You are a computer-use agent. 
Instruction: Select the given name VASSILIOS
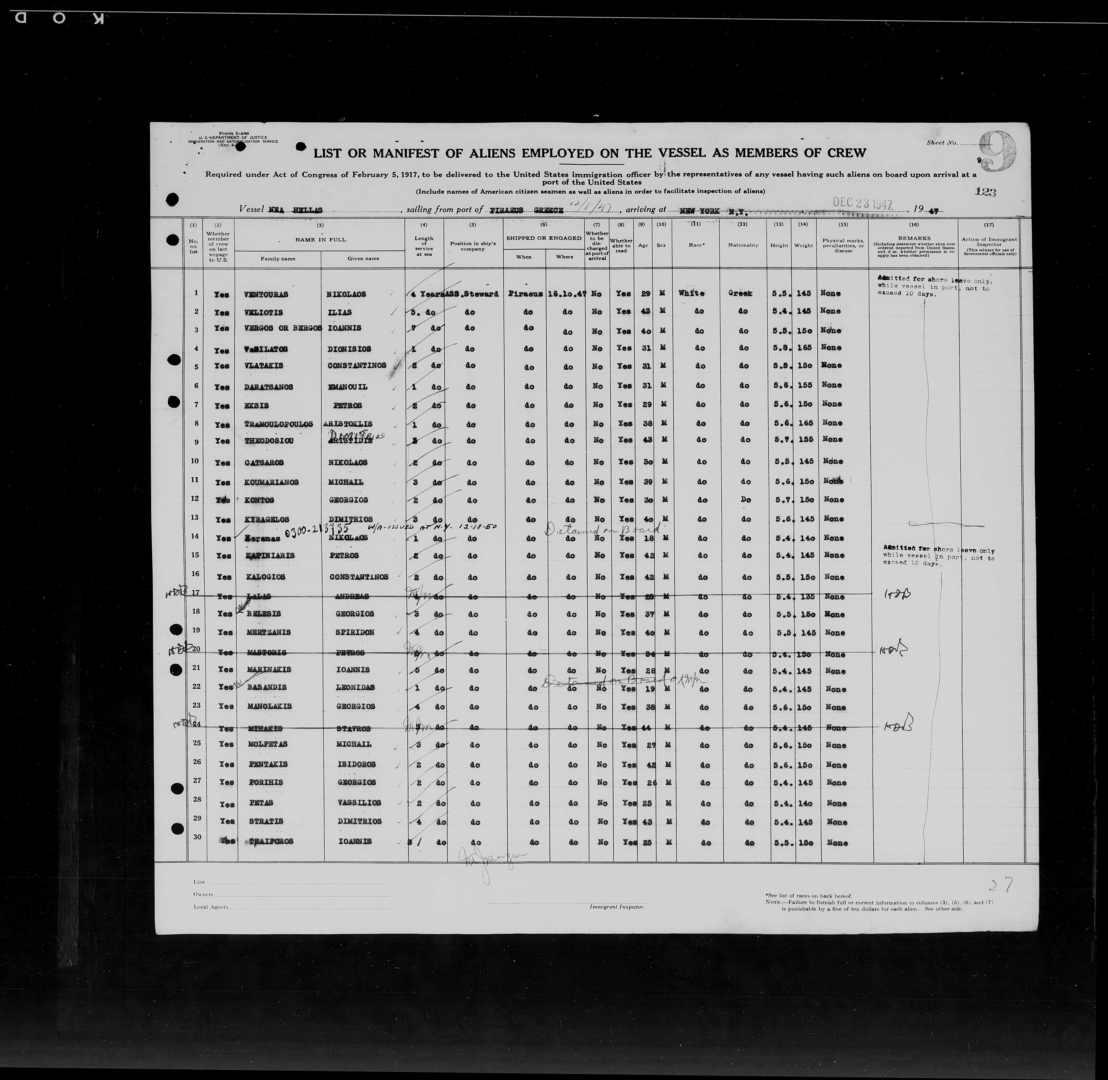(x=360, y=803)
